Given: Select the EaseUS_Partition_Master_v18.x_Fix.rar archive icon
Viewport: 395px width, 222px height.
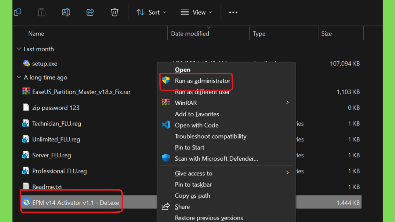Looking at the screenshot, I should point(26,92).
